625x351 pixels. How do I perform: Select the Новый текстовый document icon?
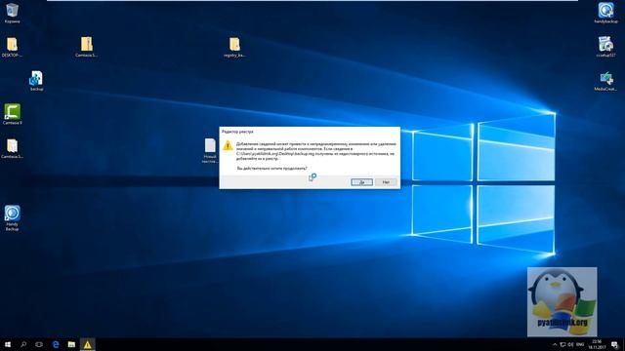pyautogui.click(x=210, y=150)
